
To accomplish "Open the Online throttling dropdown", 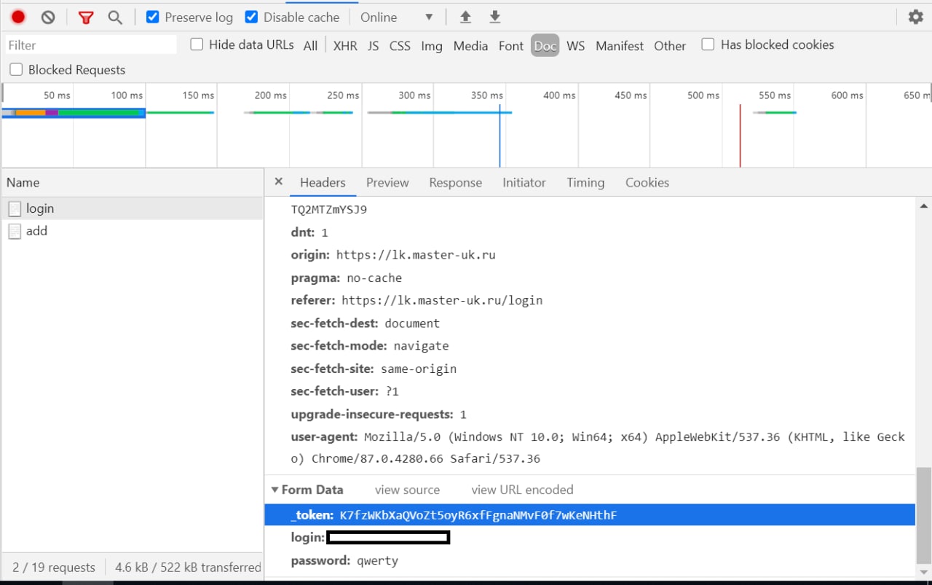I will (x=397, y=17).
